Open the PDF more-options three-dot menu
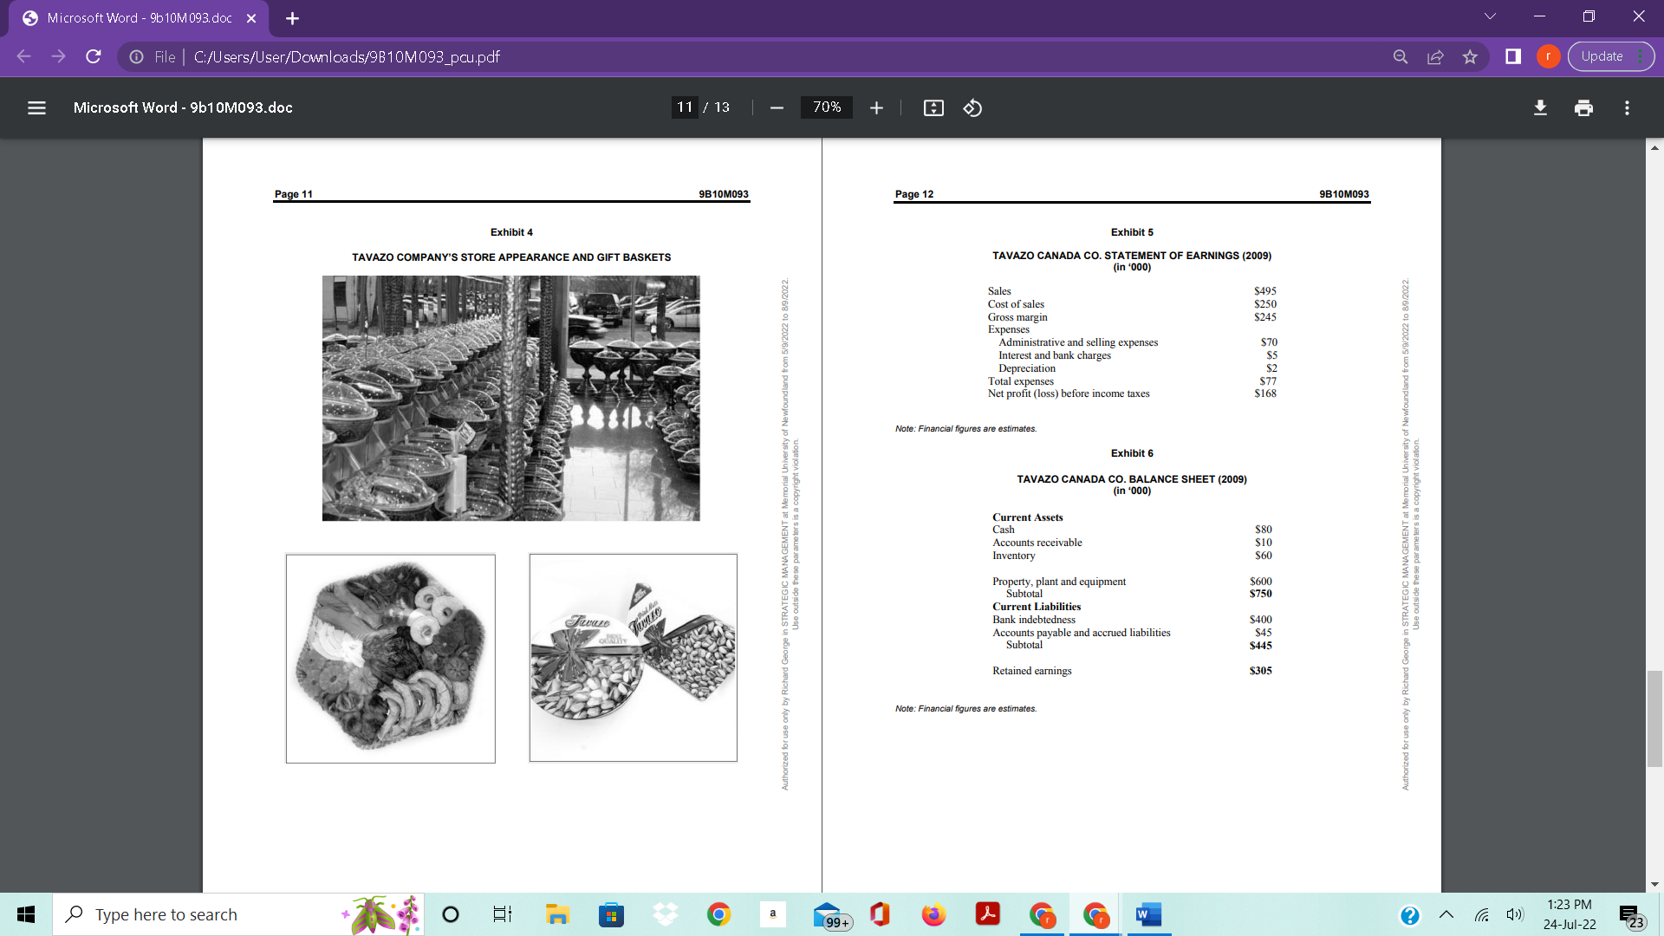This screenshot has height=936, width=1664. (x=1628, y=107)
